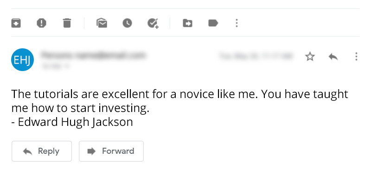371x177 pixels.
Task: Expand the recipient details arrow under sender
Action: tap(67, 66)
